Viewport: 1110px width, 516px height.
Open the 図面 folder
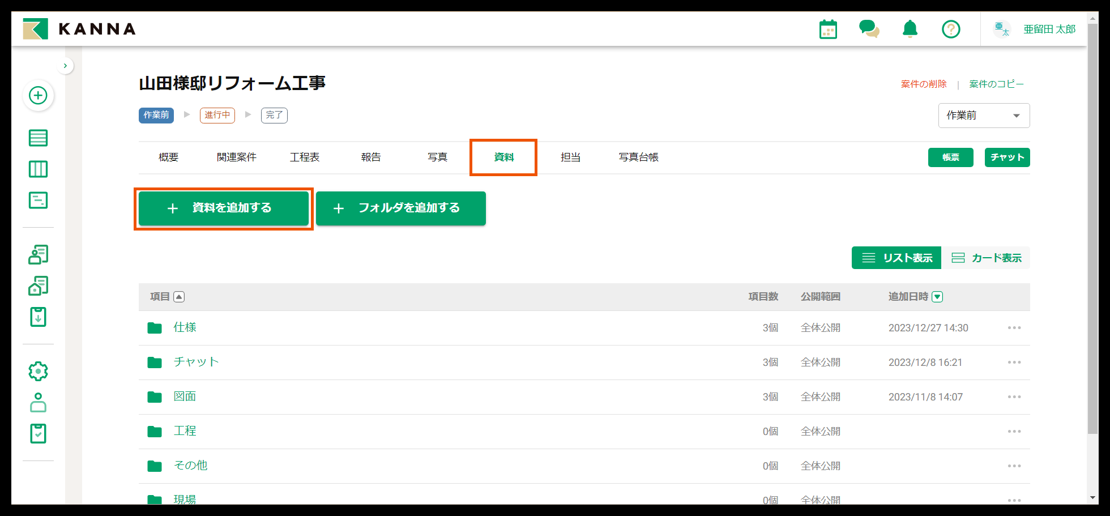(x=185, y=396)
